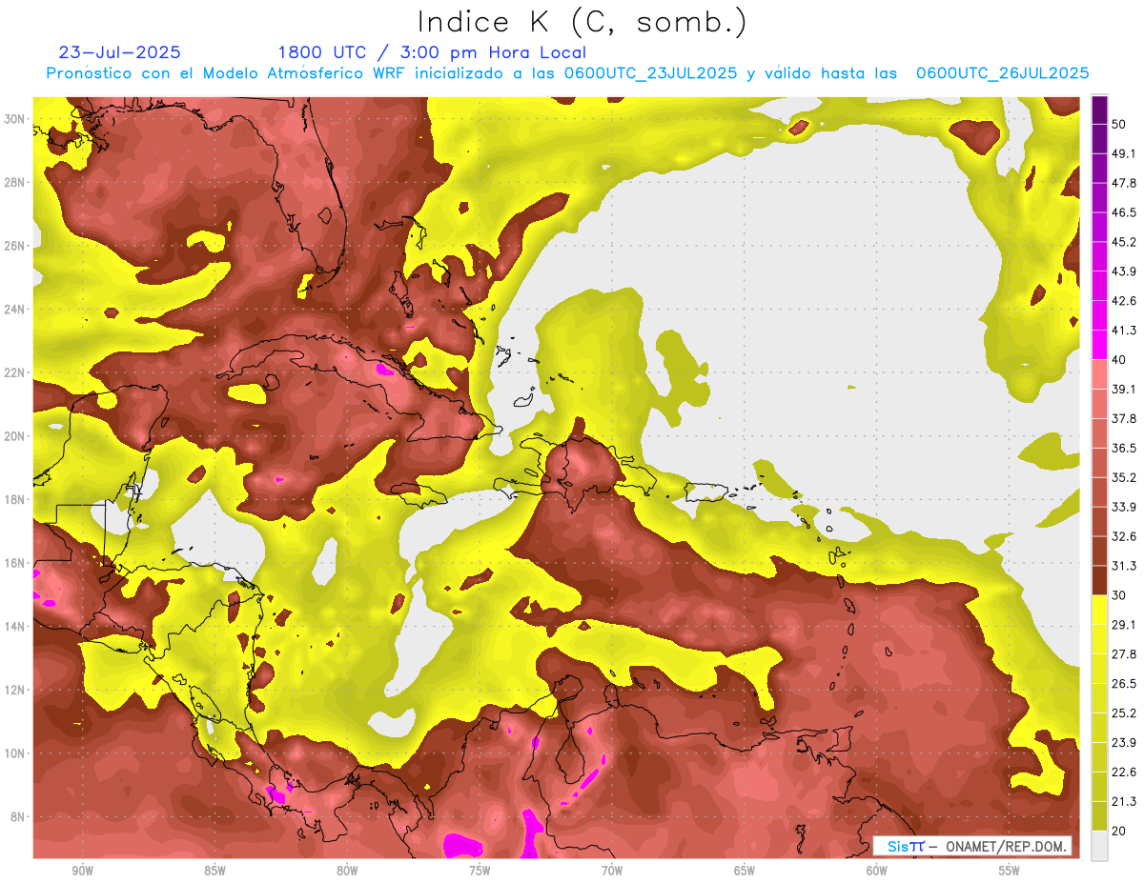Screen dimensions: 1144x883
Task: Click the '14N' latitude label
Action: click(x=15, y=627)
